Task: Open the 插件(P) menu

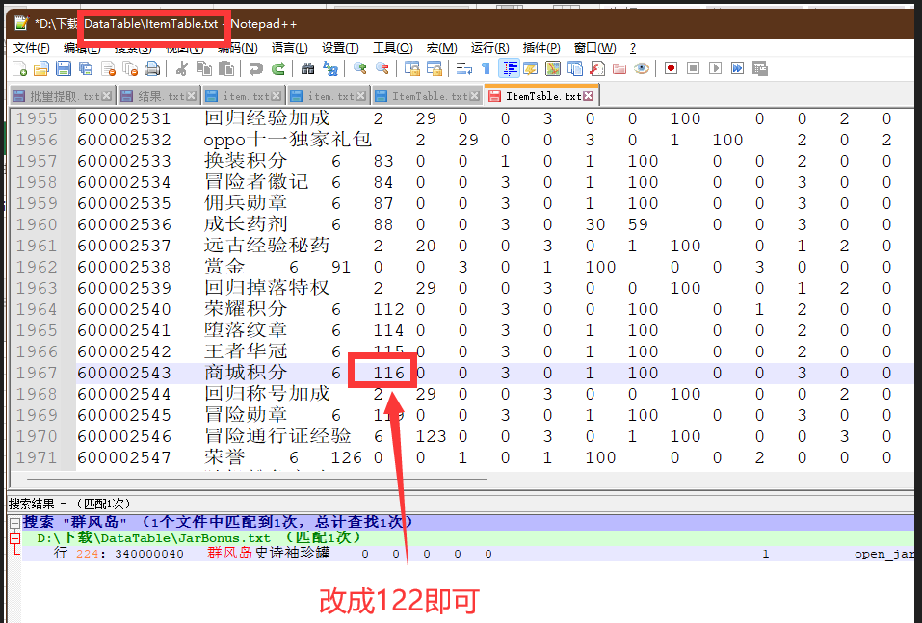Action: coord(541,48)
